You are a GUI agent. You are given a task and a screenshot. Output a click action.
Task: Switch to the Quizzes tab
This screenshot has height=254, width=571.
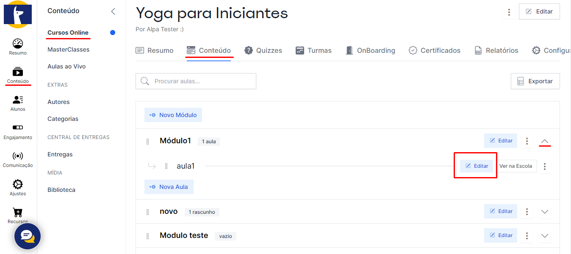tap(263, 51)
